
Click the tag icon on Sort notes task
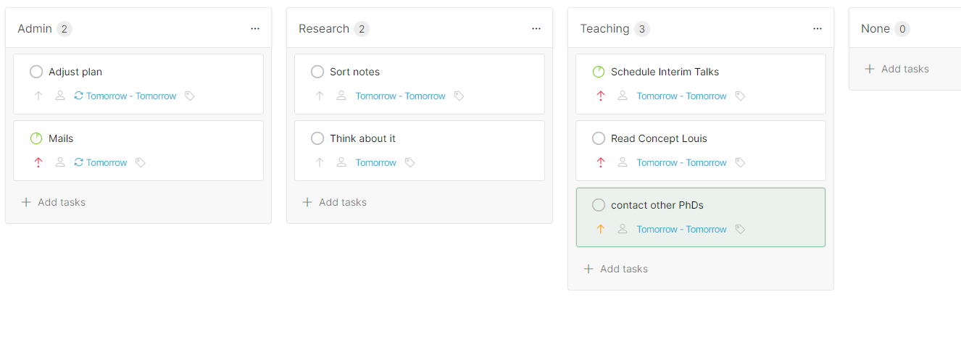[459, 96]
